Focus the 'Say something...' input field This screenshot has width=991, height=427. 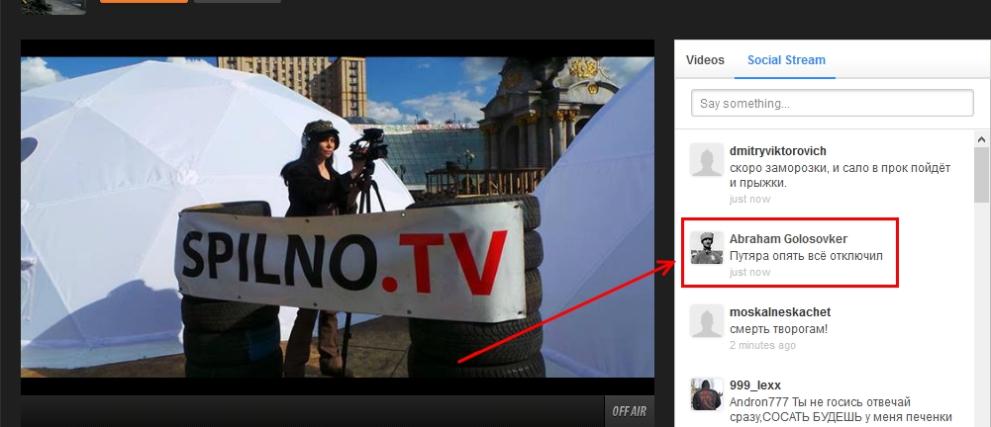pos(832,104)
